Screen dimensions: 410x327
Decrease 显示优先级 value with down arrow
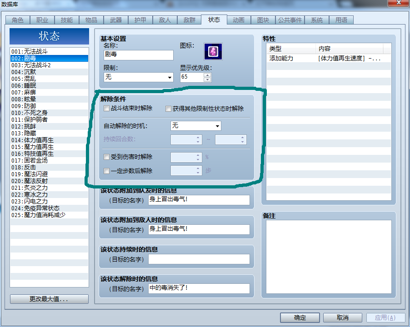point(207,79)
